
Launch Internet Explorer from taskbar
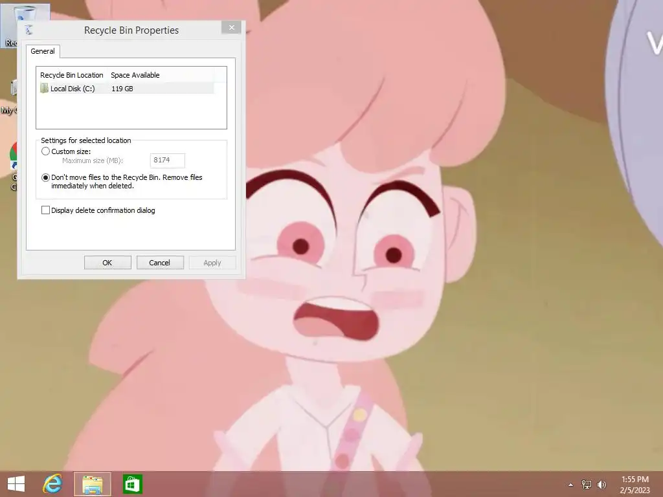(52, 483)
